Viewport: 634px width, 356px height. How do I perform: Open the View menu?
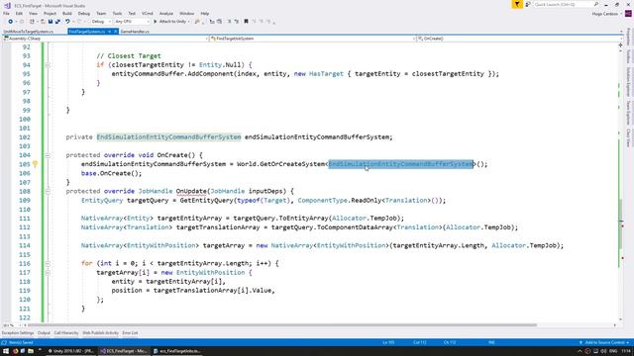tap(33, 13)
